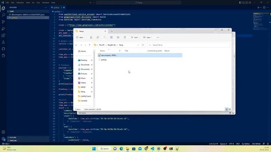This screenshot has width=271, height=152.
Task: Open Selection menu in VS Code
Action: pos(20,3)
